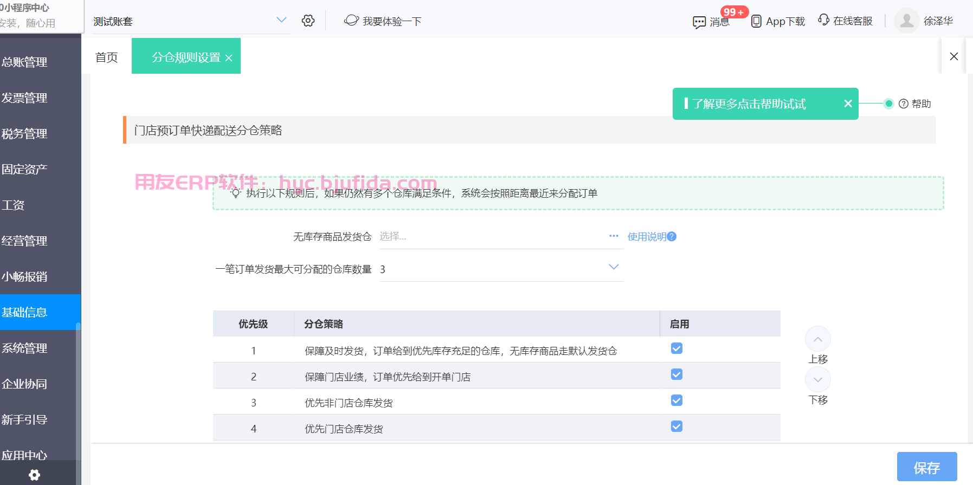Click the 上移 up arrow button
This screenshot has width=973, height=485.
[818, 339]
